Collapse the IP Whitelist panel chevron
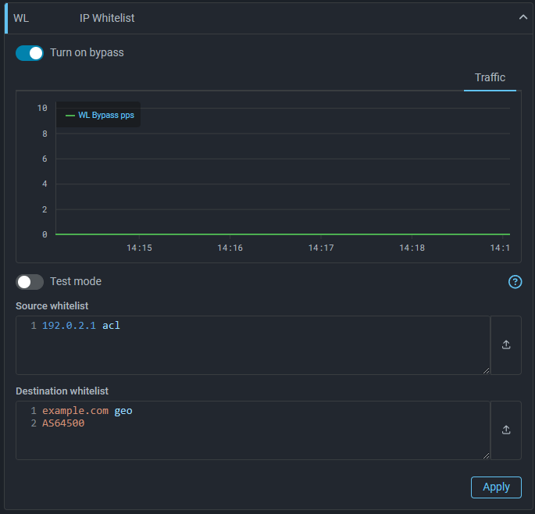535x514 pixels. [x=523, y=18]
